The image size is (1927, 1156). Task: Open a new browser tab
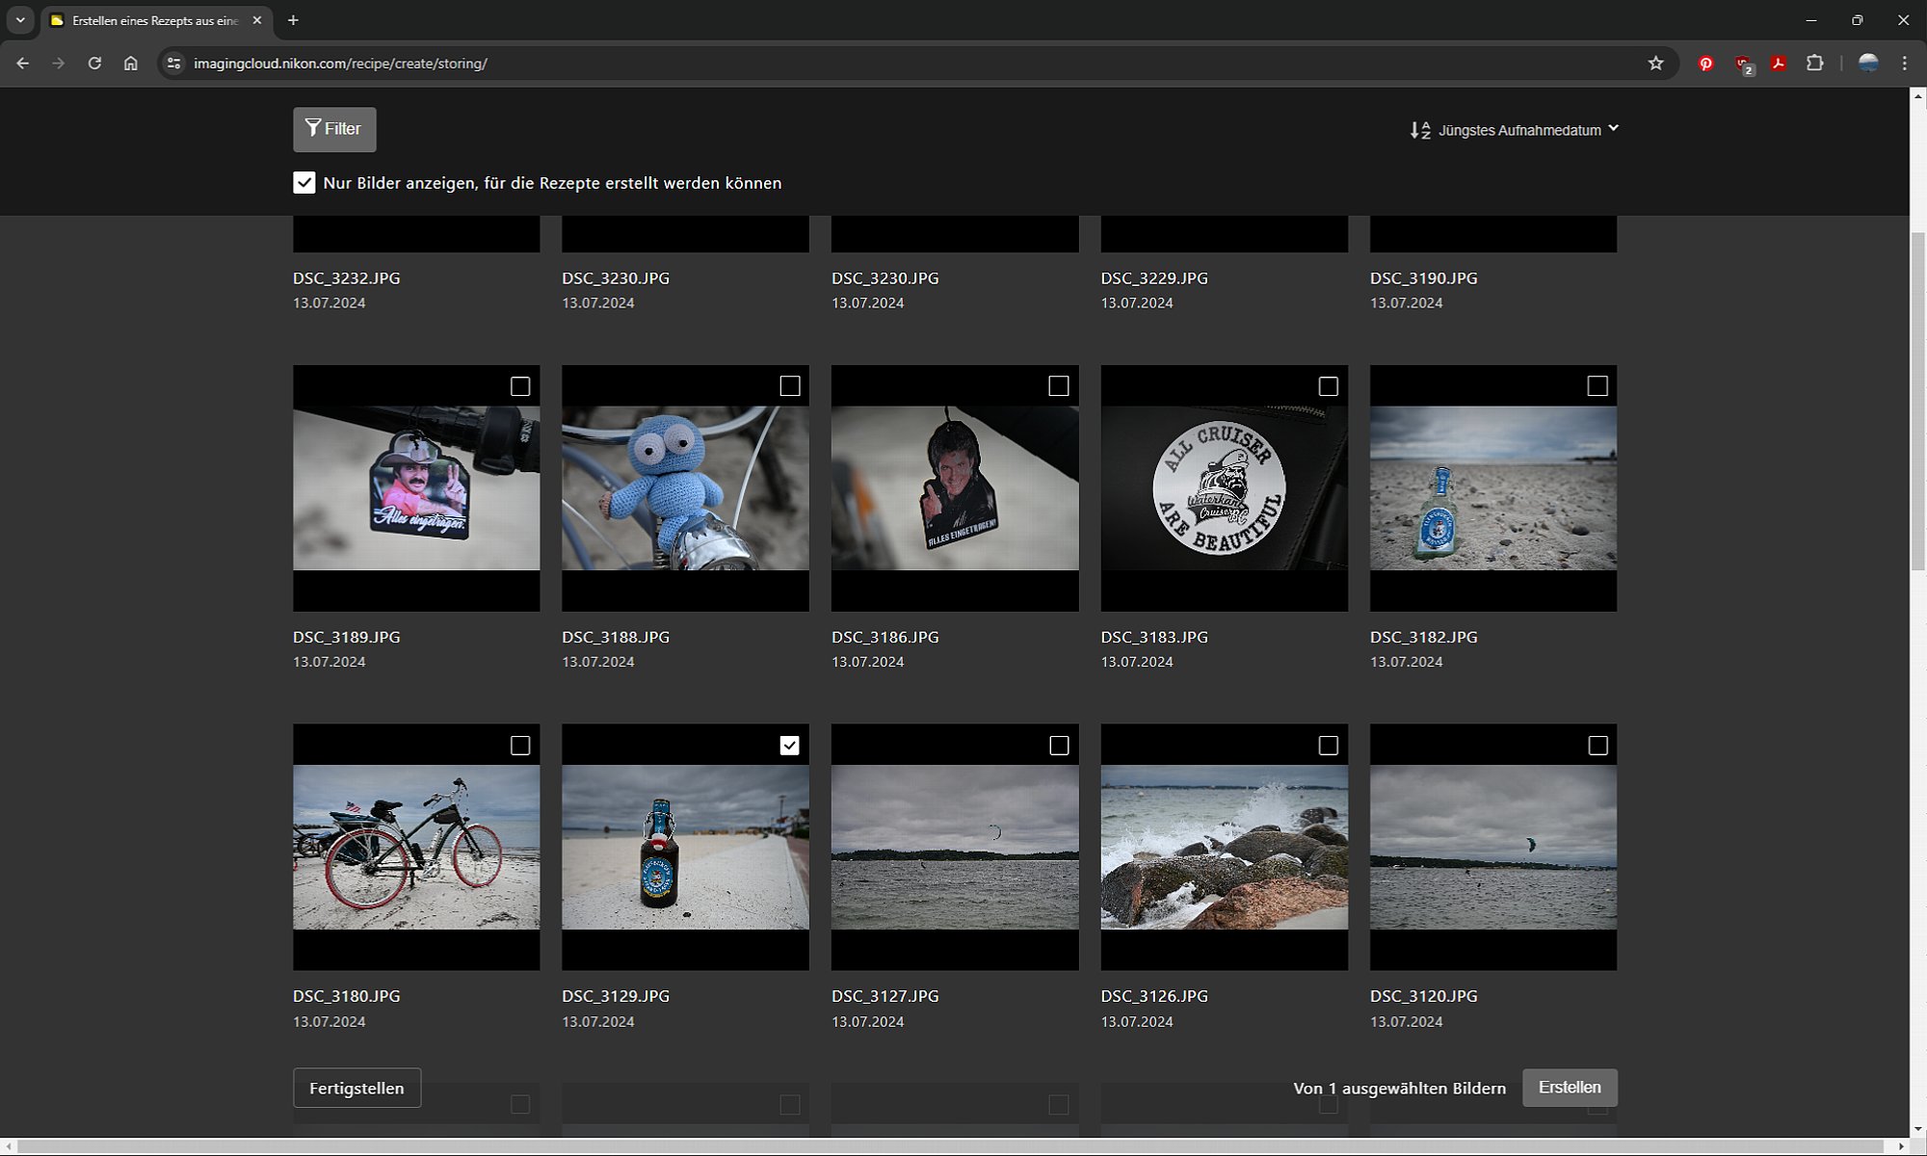(x=293, y=20)
